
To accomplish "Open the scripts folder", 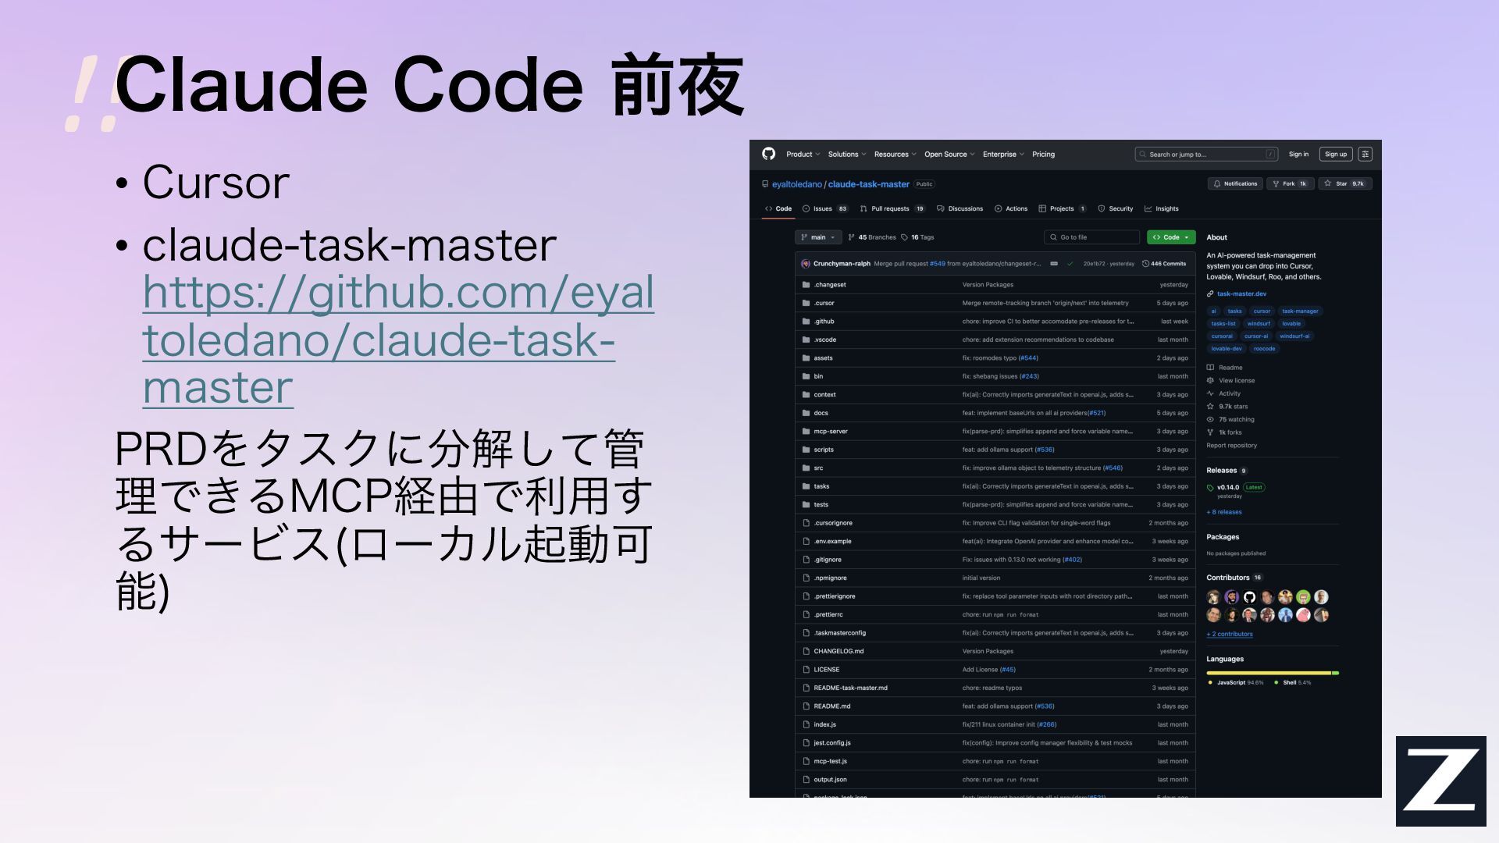I will 824,450.
